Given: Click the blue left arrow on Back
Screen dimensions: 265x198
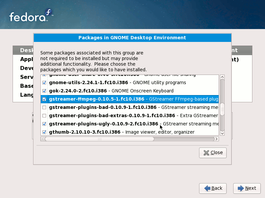Looking at the screenshot, I should click(x=207, y=188).
